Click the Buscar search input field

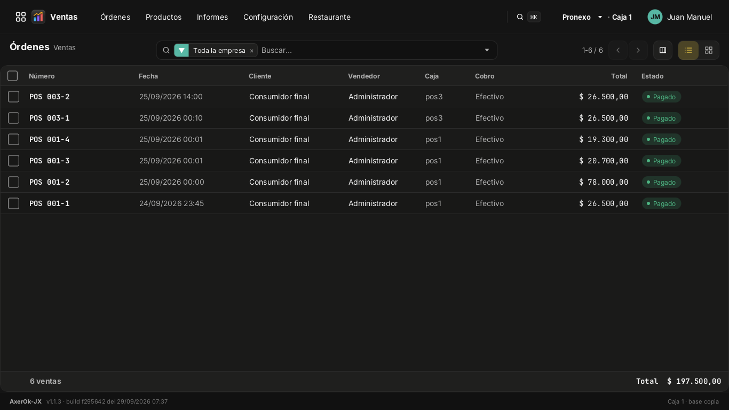(369, 50)
